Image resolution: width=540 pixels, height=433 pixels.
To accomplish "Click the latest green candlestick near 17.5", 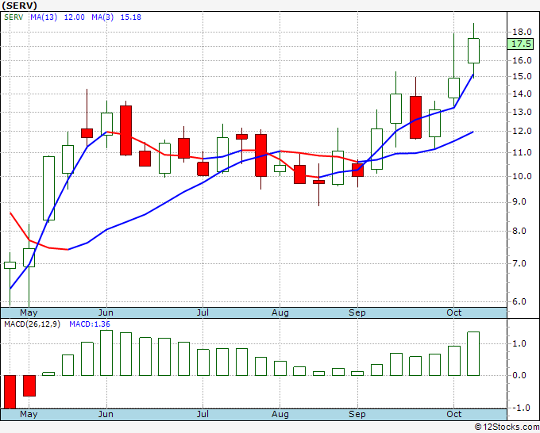I will (473, 51).
